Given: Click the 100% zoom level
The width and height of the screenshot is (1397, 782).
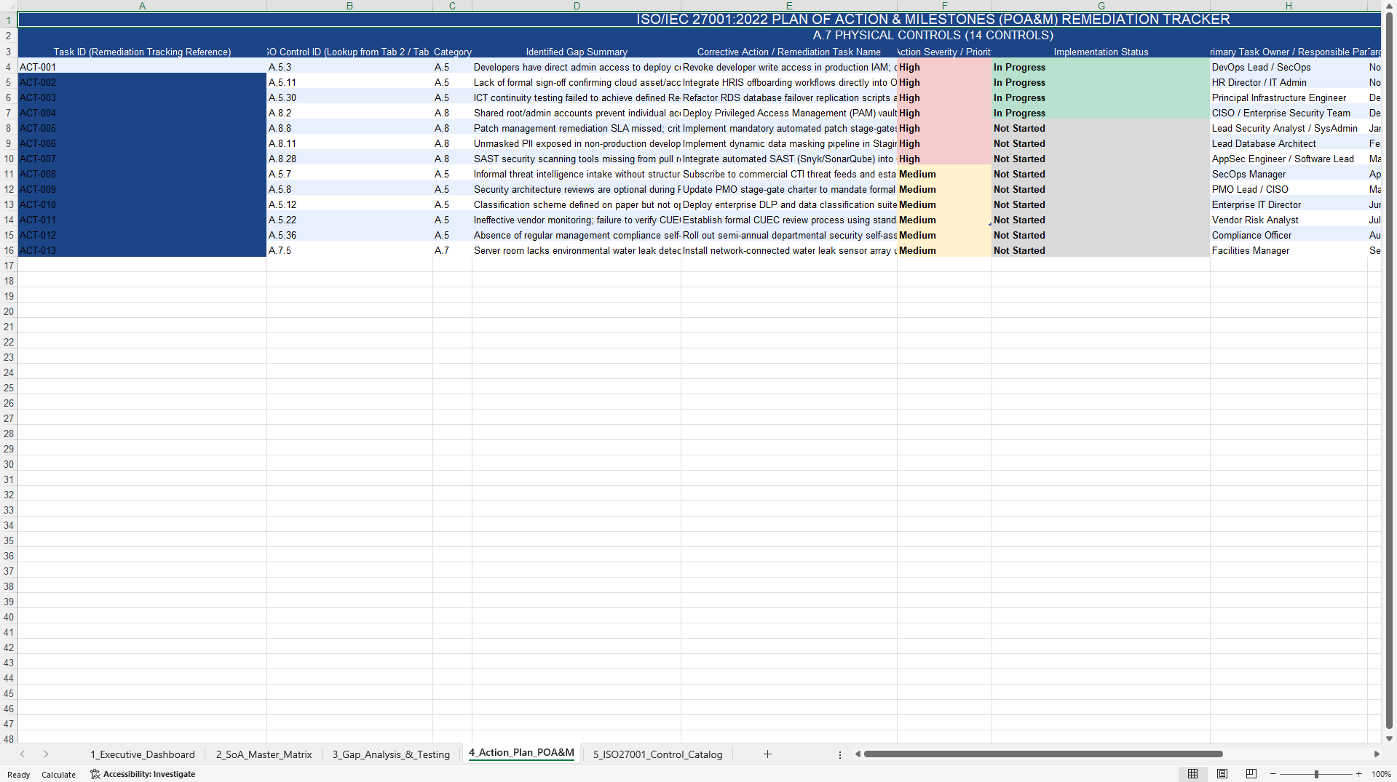Looking at the screenshot, I should click(x=1381, y=774).
